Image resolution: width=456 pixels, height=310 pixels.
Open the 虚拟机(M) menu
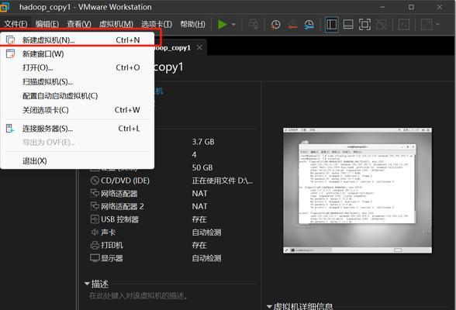point(116,24)
